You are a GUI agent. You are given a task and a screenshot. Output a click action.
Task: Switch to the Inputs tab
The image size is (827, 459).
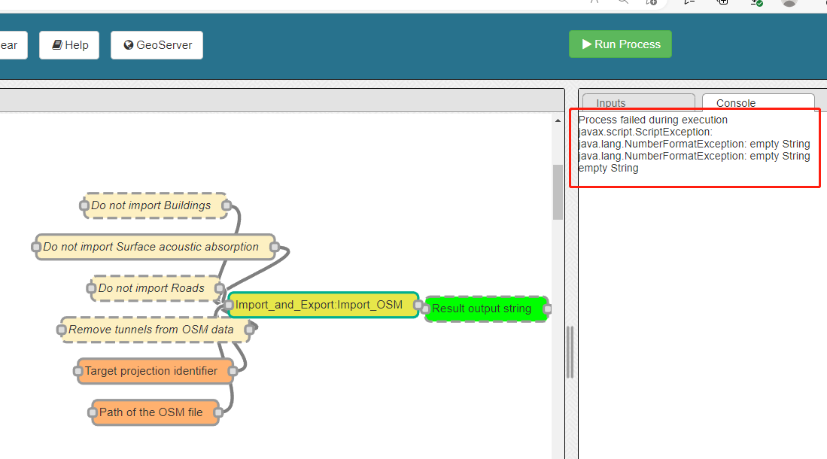(x=639, y=102)
